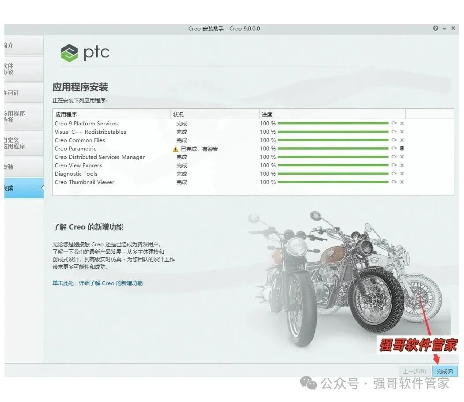Screen dimensions: 464x402
Task: Click the 了解 Creo 的新增功能 heading
Action: click(87, 227)
